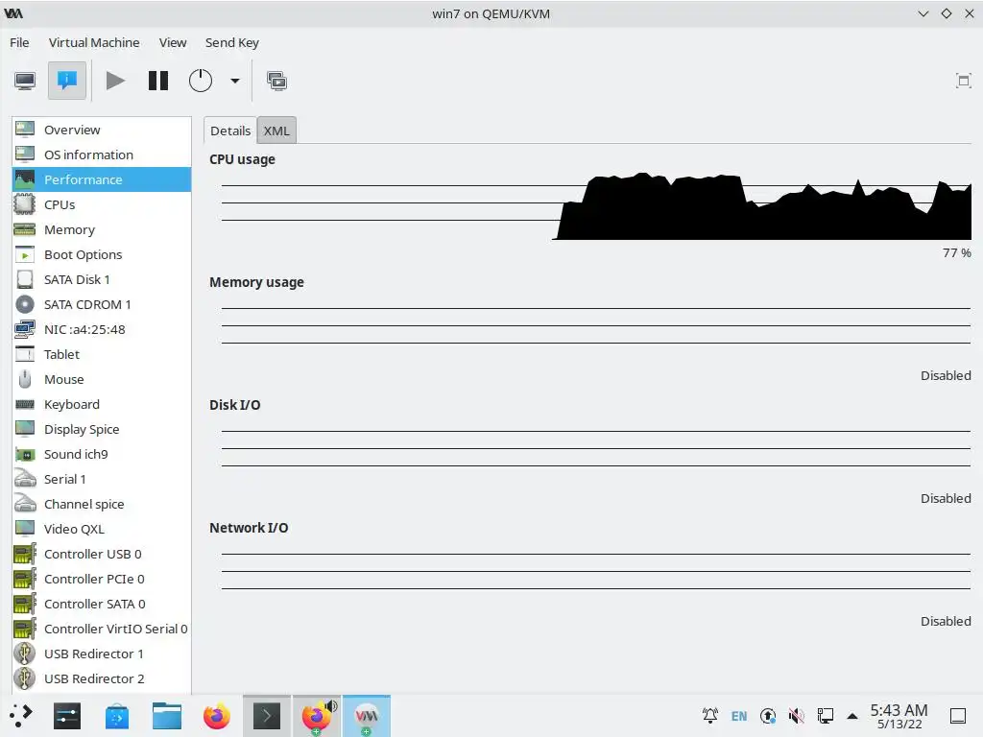The width and height of the screenshot is (983, 737).
Task: Open the terminal task in the taskbar
Action: [x=267, y=716]
